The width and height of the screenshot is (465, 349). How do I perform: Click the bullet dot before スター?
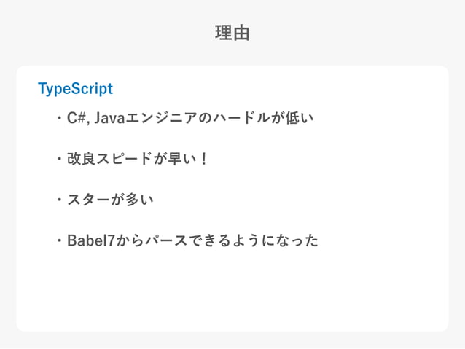[60, 200]
